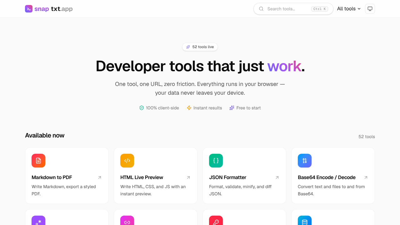This screenshot has width=400, height=225.
Task: Click the 52 tools count label at right
Action: [367, 137]
